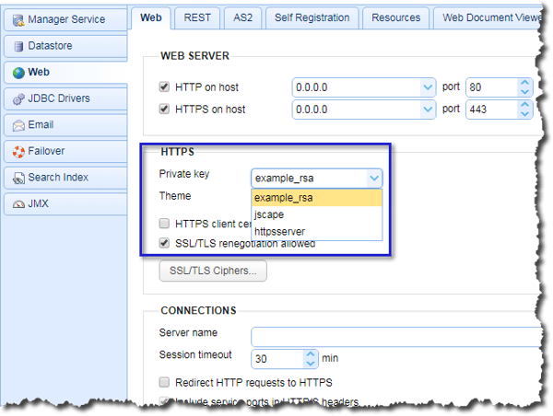Switch to the Web tab
This screenshot has width=553, height=416.
[151, 17]
